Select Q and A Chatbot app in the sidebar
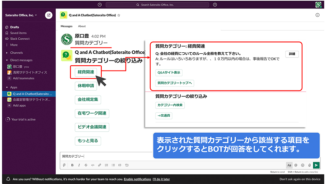326x184 pixels. click(x=29, y=94)
